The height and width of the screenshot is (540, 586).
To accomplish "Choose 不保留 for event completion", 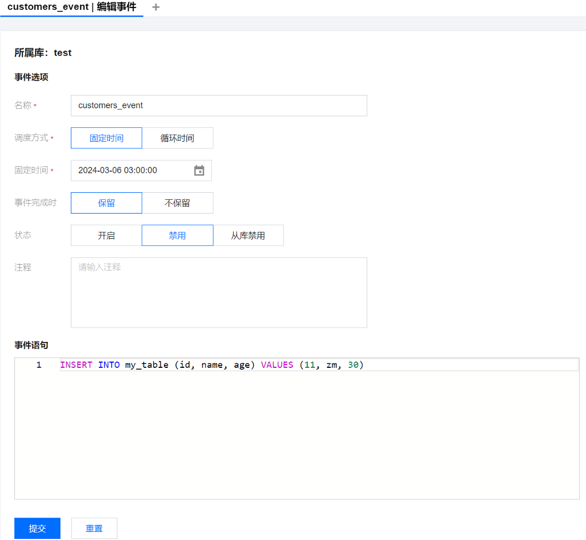I will [177, 203].
